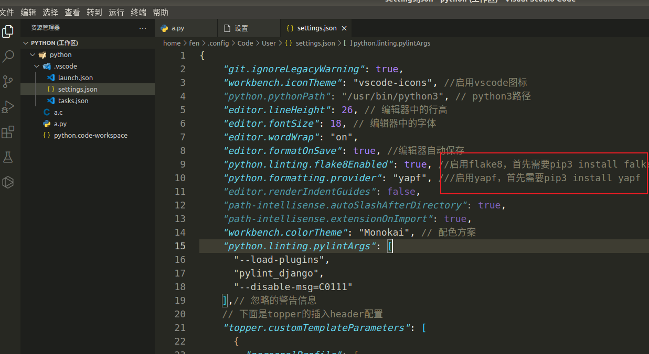This screenshot has width=649, height=354.
Task: Click line number 19 in the editor gutter
Action: 180,300
